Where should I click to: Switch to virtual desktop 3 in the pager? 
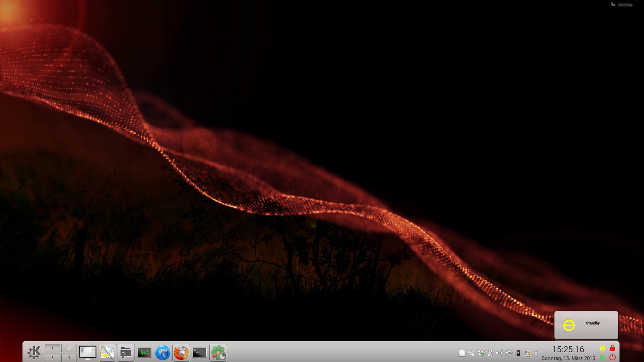pos(52,358)
